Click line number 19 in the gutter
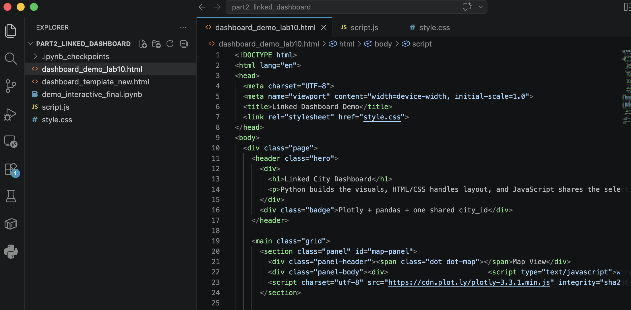Screen dimensions: 631x310 point(216,241)
